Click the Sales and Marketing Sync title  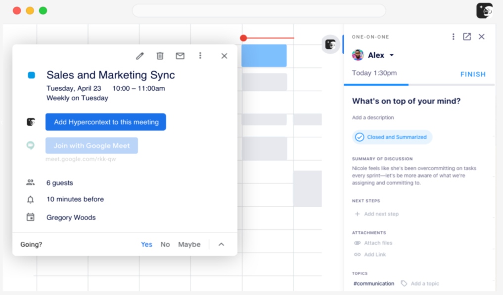111,75
